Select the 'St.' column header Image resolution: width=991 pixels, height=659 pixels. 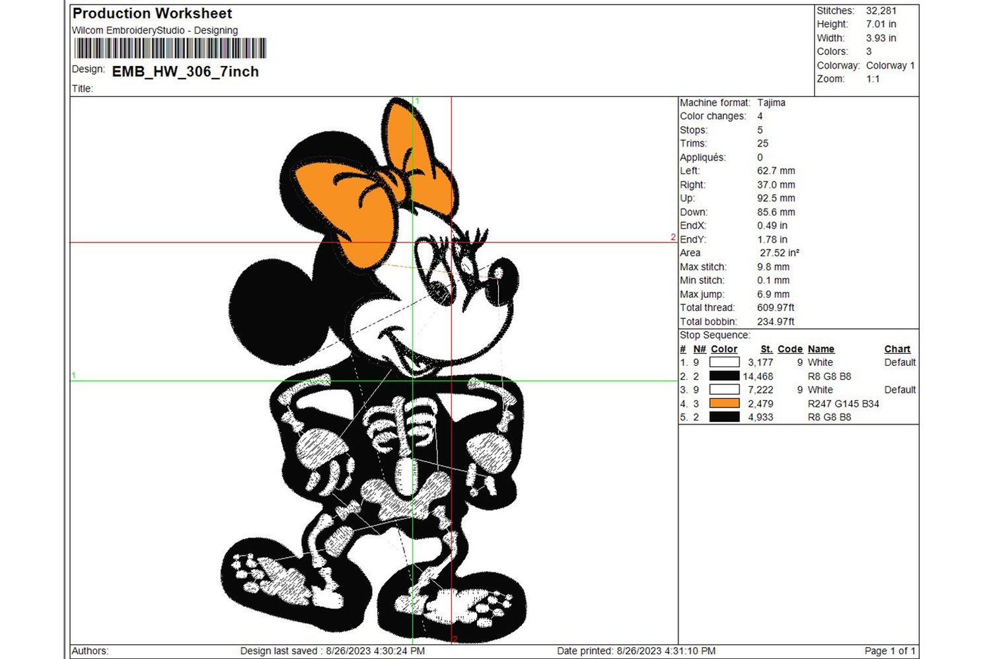[x=766, y=349]
